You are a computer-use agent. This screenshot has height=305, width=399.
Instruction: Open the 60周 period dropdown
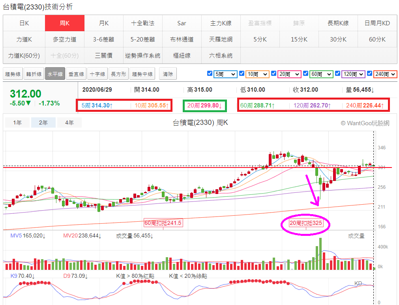click(x=321, y=74)
